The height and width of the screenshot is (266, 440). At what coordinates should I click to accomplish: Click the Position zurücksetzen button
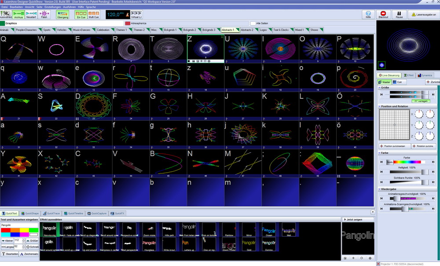tap(394, 146)
